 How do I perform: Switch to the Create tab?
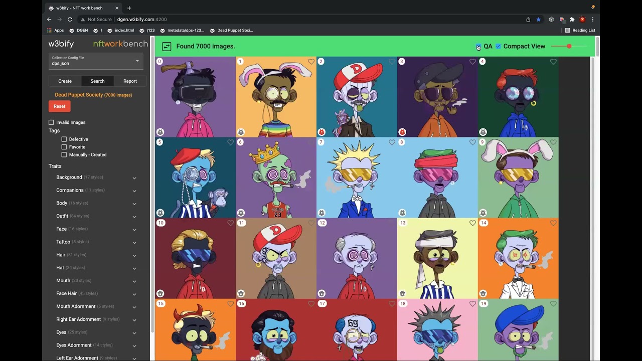(x=65, y=81)
